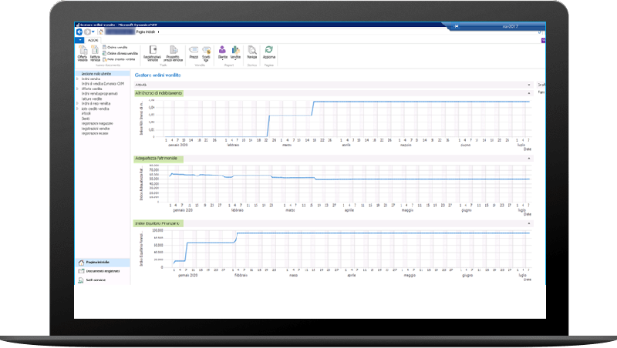This screenshot has width=617, height=348.
Task: Open Ordini vendita programmati list
Action: [99, 94]
